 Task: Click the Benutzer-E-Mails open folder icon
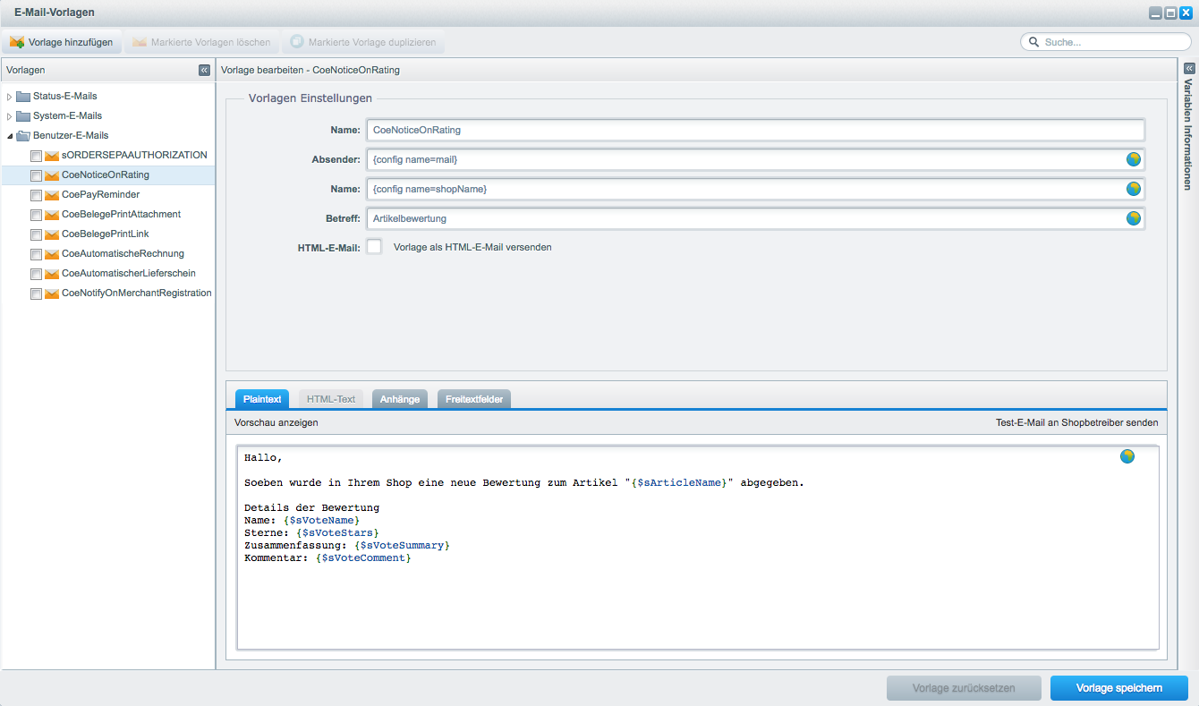coord(23,135)
